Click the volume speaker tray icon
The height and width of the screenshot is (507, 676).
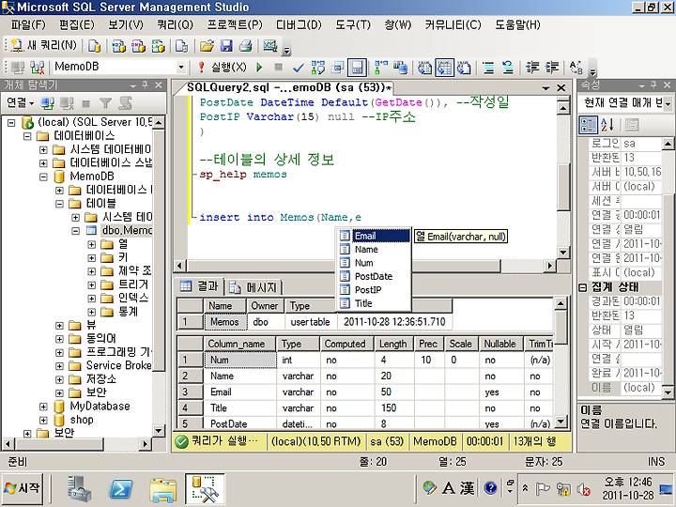[x=583, y=489]
